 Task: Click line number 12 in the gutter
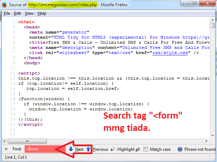pyautogui.click(x=13, y=78)
